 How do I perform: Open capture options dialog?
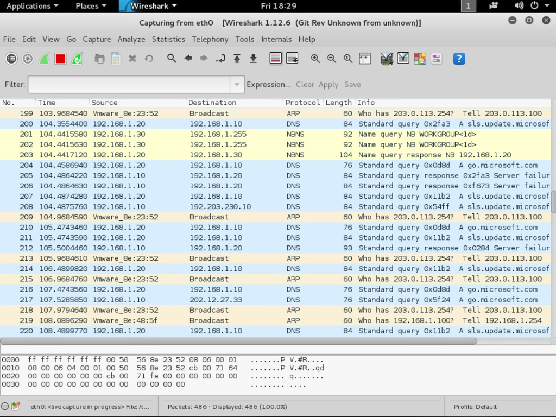(x=27, y=58)
